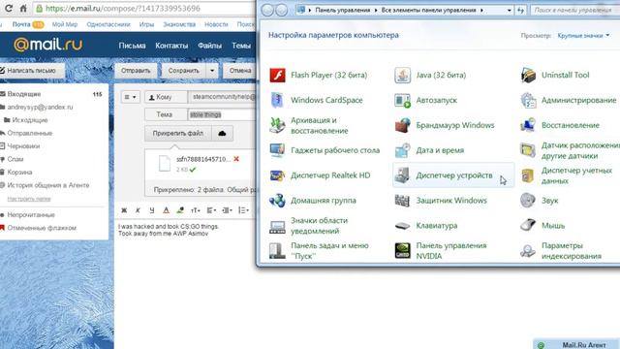
Task: Click the Кому recipient field
Action: click(x=222, y=97)
